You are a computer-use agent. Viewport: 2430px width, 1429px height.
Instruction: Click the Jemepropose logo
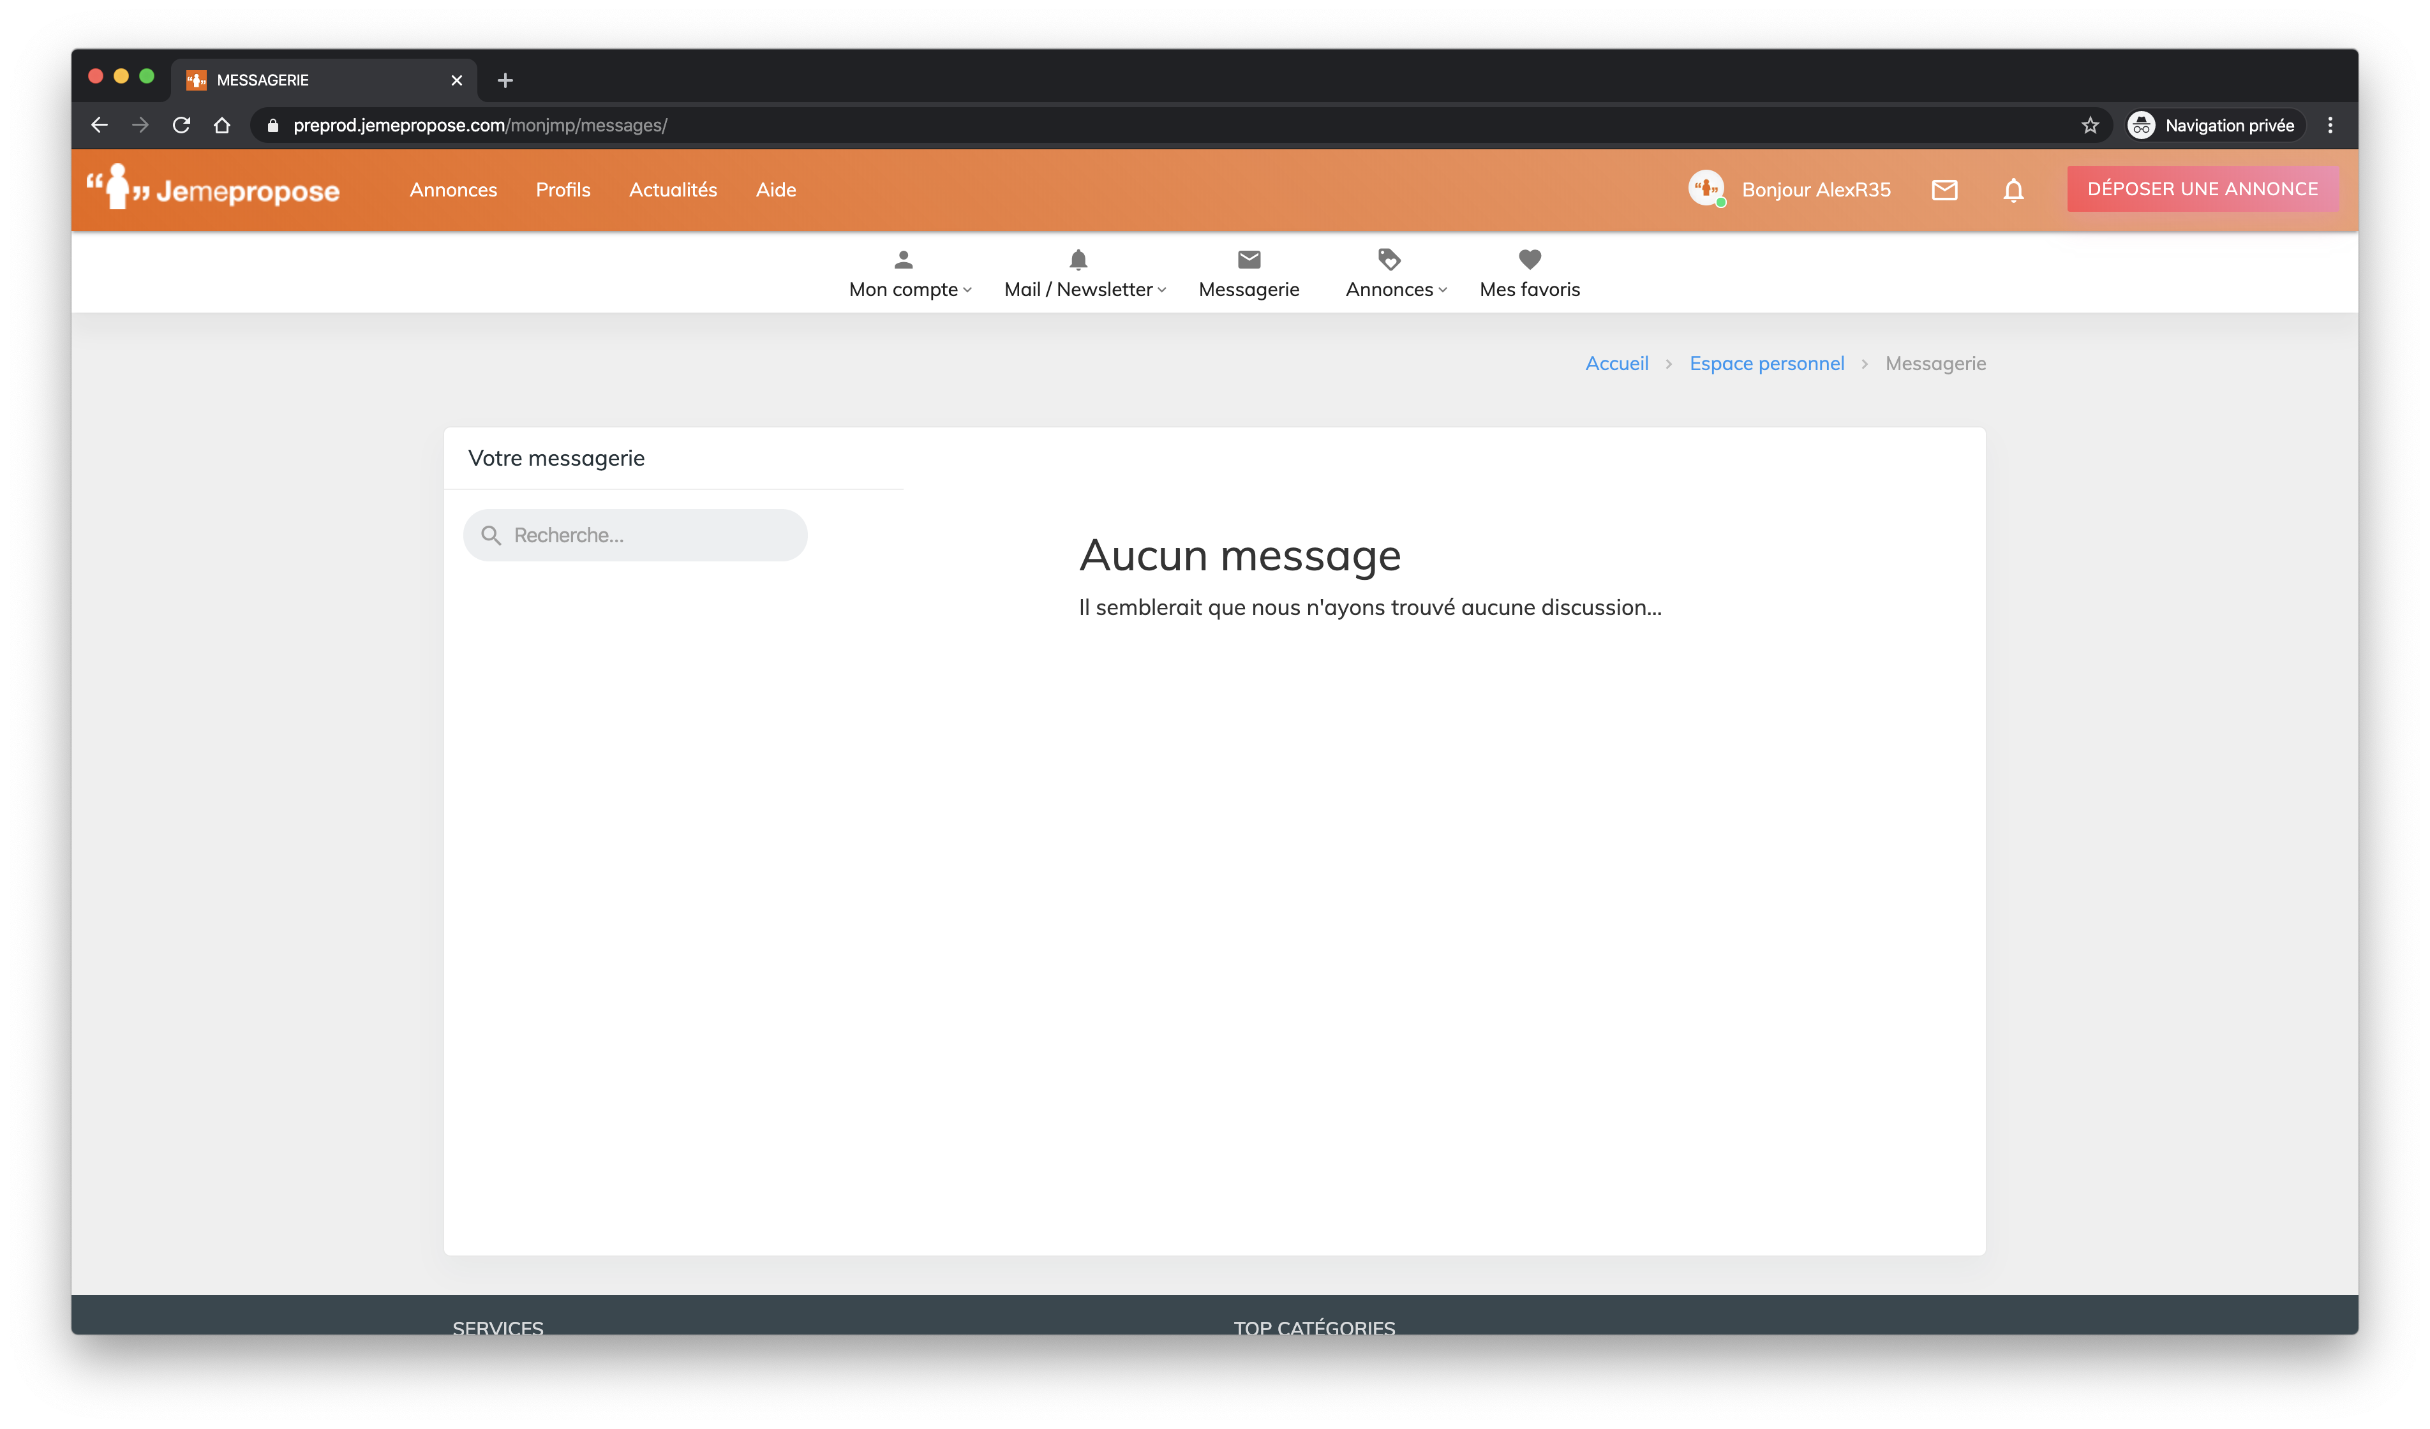pos(213,189)
